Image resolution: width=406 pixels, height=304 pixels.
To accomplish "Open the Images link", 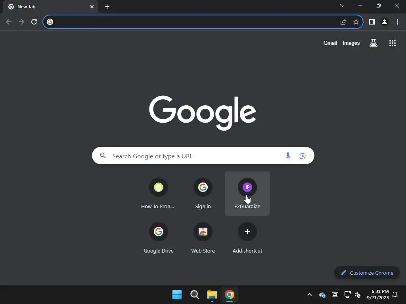I will tap(351, 43).
